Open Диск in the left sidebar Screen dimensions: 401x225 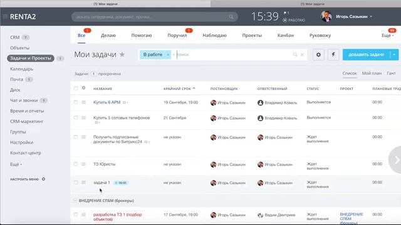pos(15,90)
